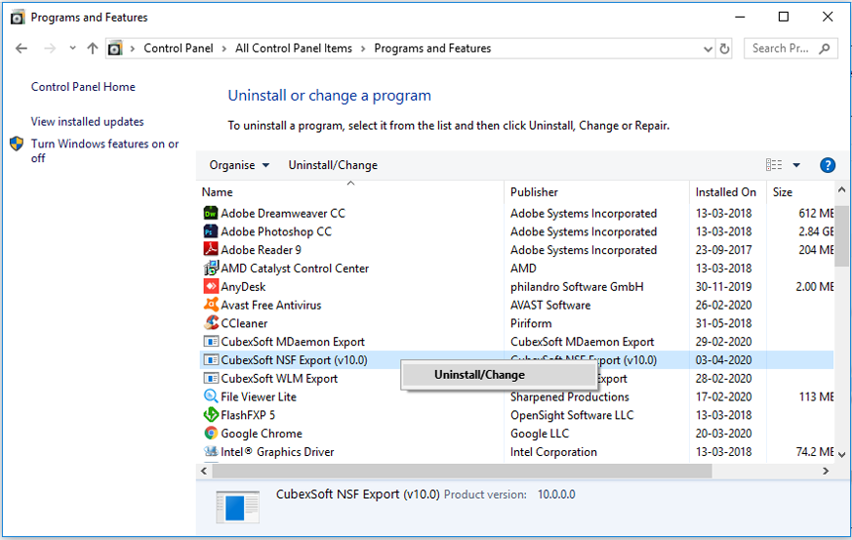
Task: Select the Adobe Photoshop CC icon
Action: 211,231
